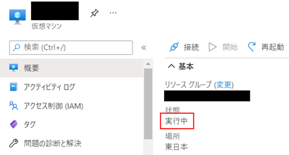The height and width of the screenshot is (155, 289).
Task: Click the アクセス制御 (IAM) people icon
Action: pyautogui.click(x=13, y=106)
